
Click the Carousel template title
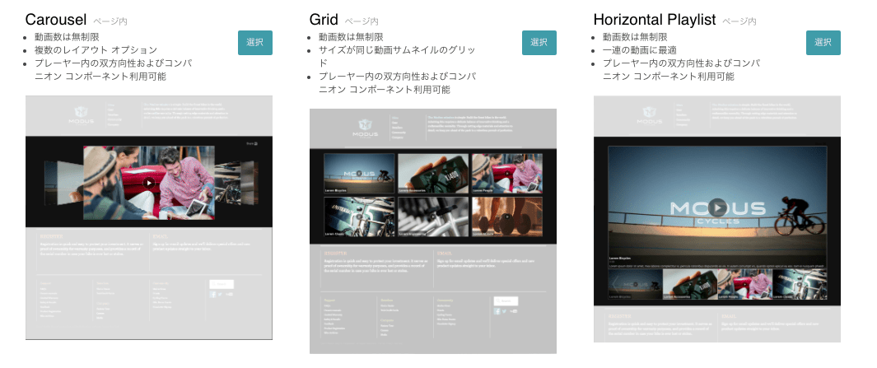pyautogui.click(x=56, y=20)
